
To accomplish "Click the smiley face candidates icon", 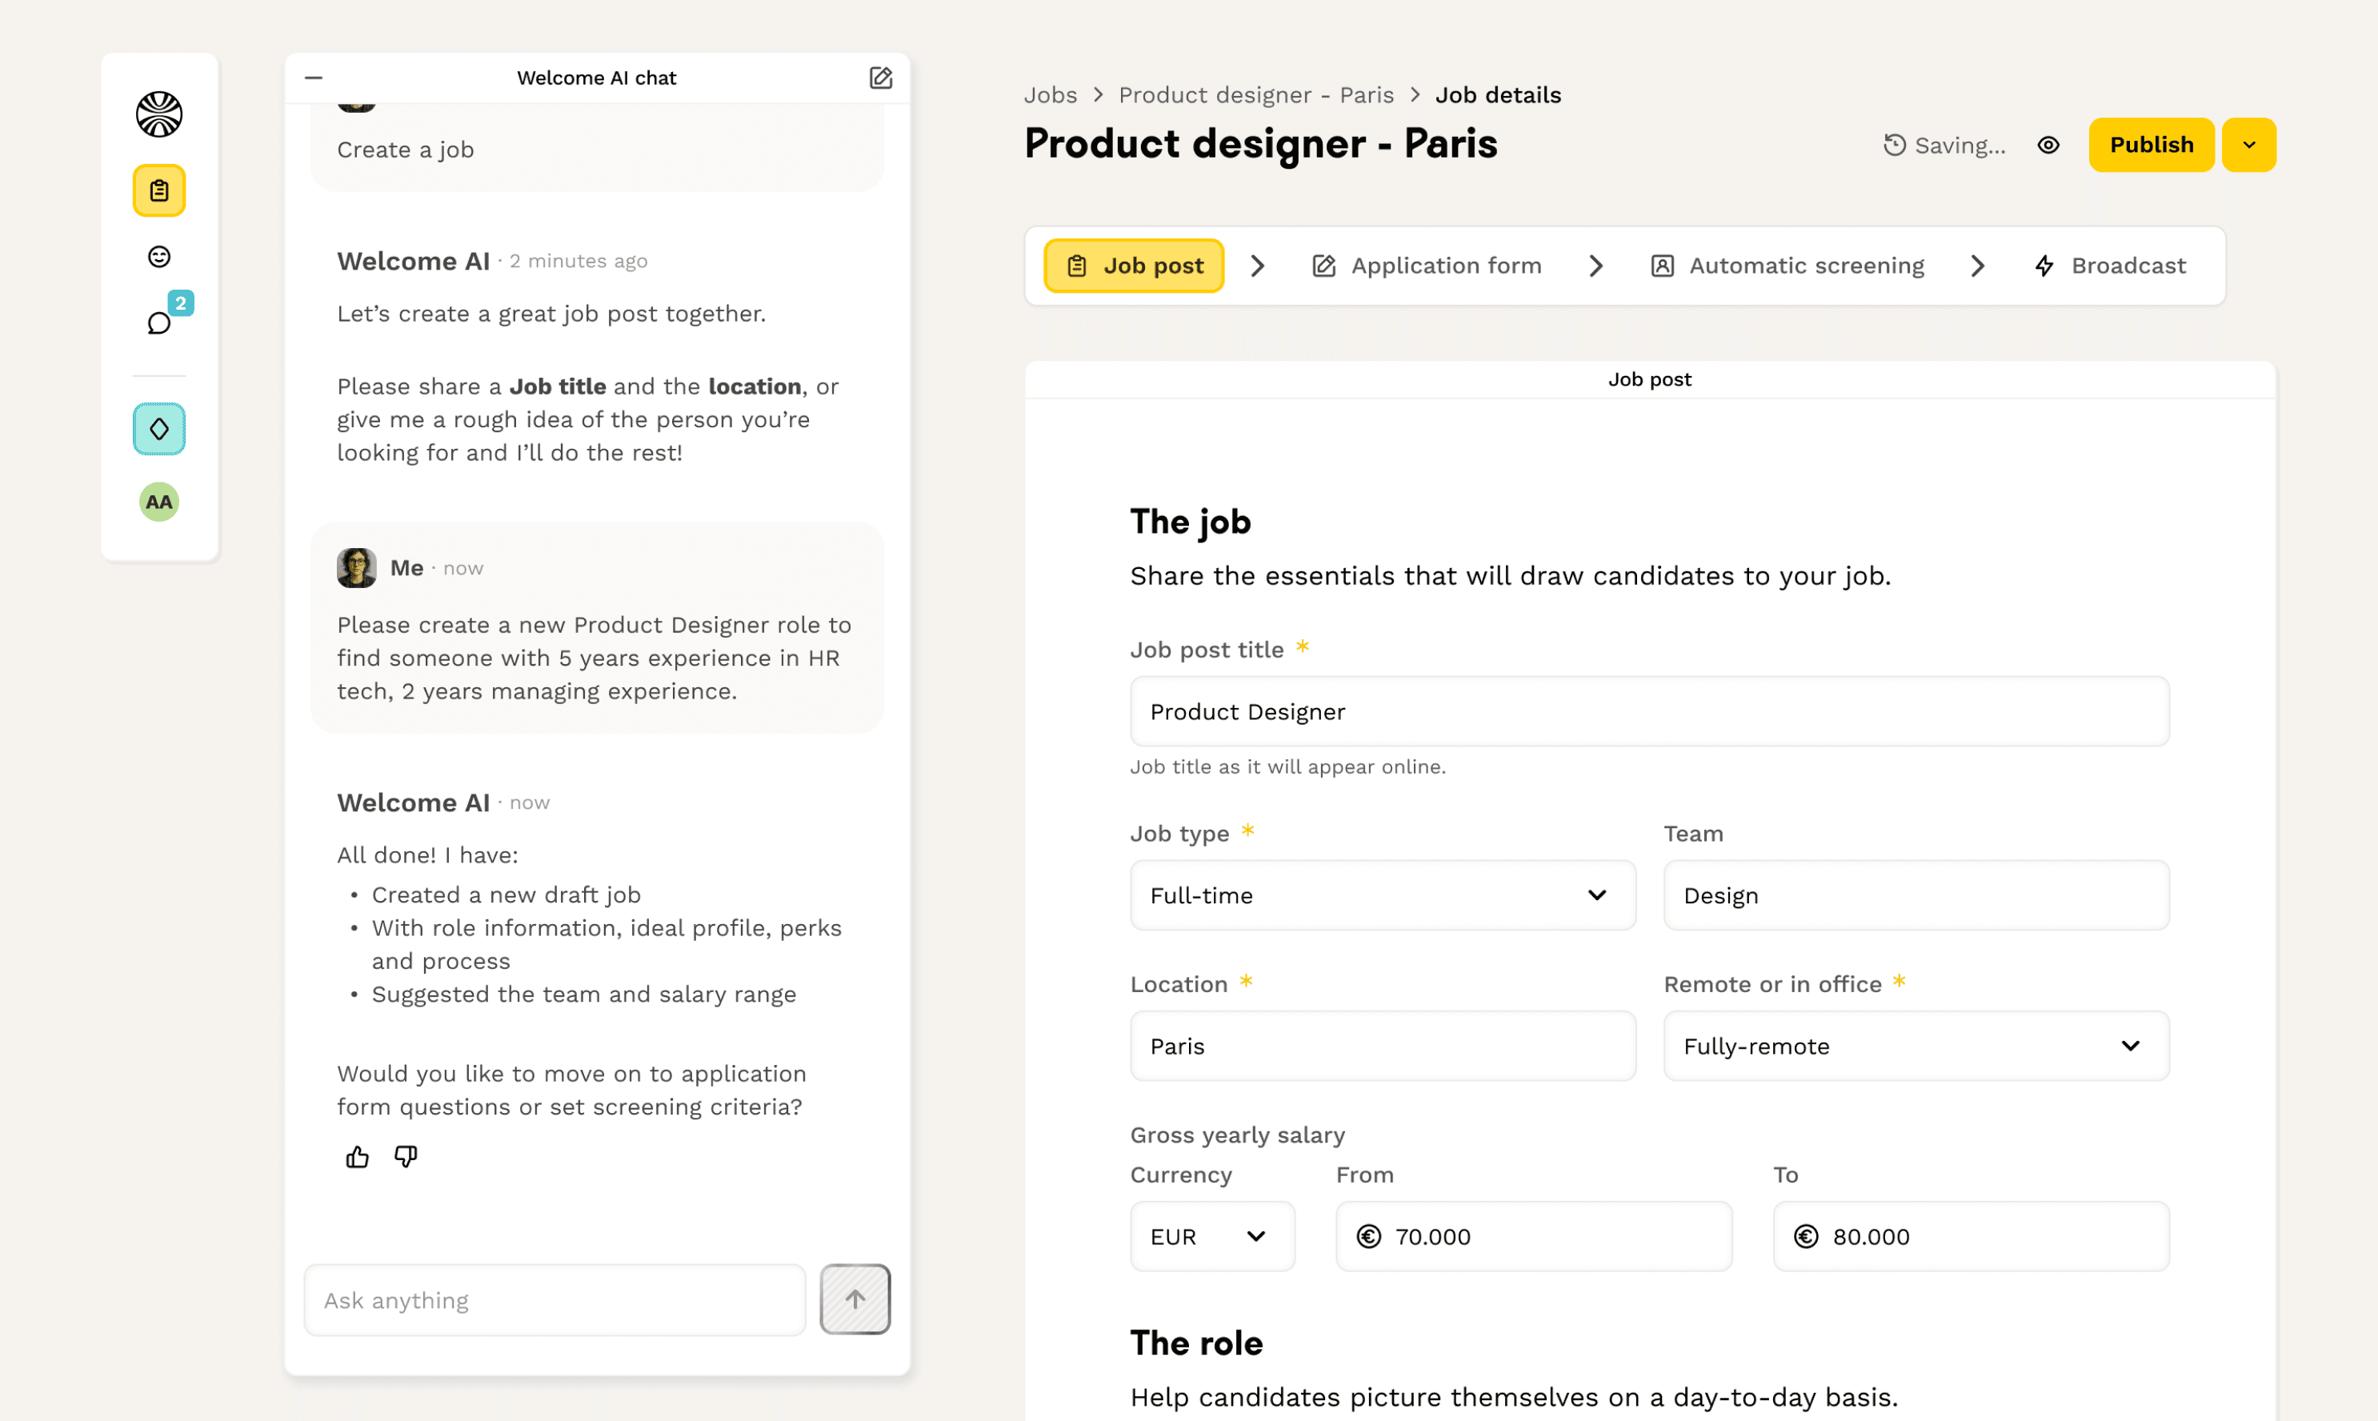I will [x=159, y=257].
